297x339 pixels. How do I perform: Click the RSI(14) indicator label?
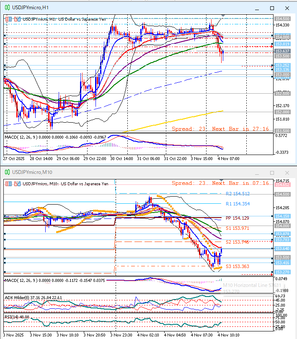tap(16, 316)
